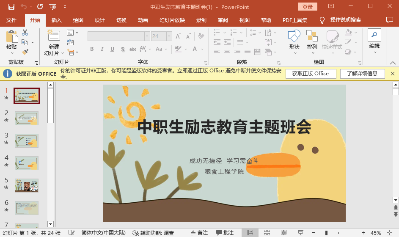Open the Insert tab
The width and height of the screenshot is (399, 237).
pyautogui.click(x=56, y=20)
